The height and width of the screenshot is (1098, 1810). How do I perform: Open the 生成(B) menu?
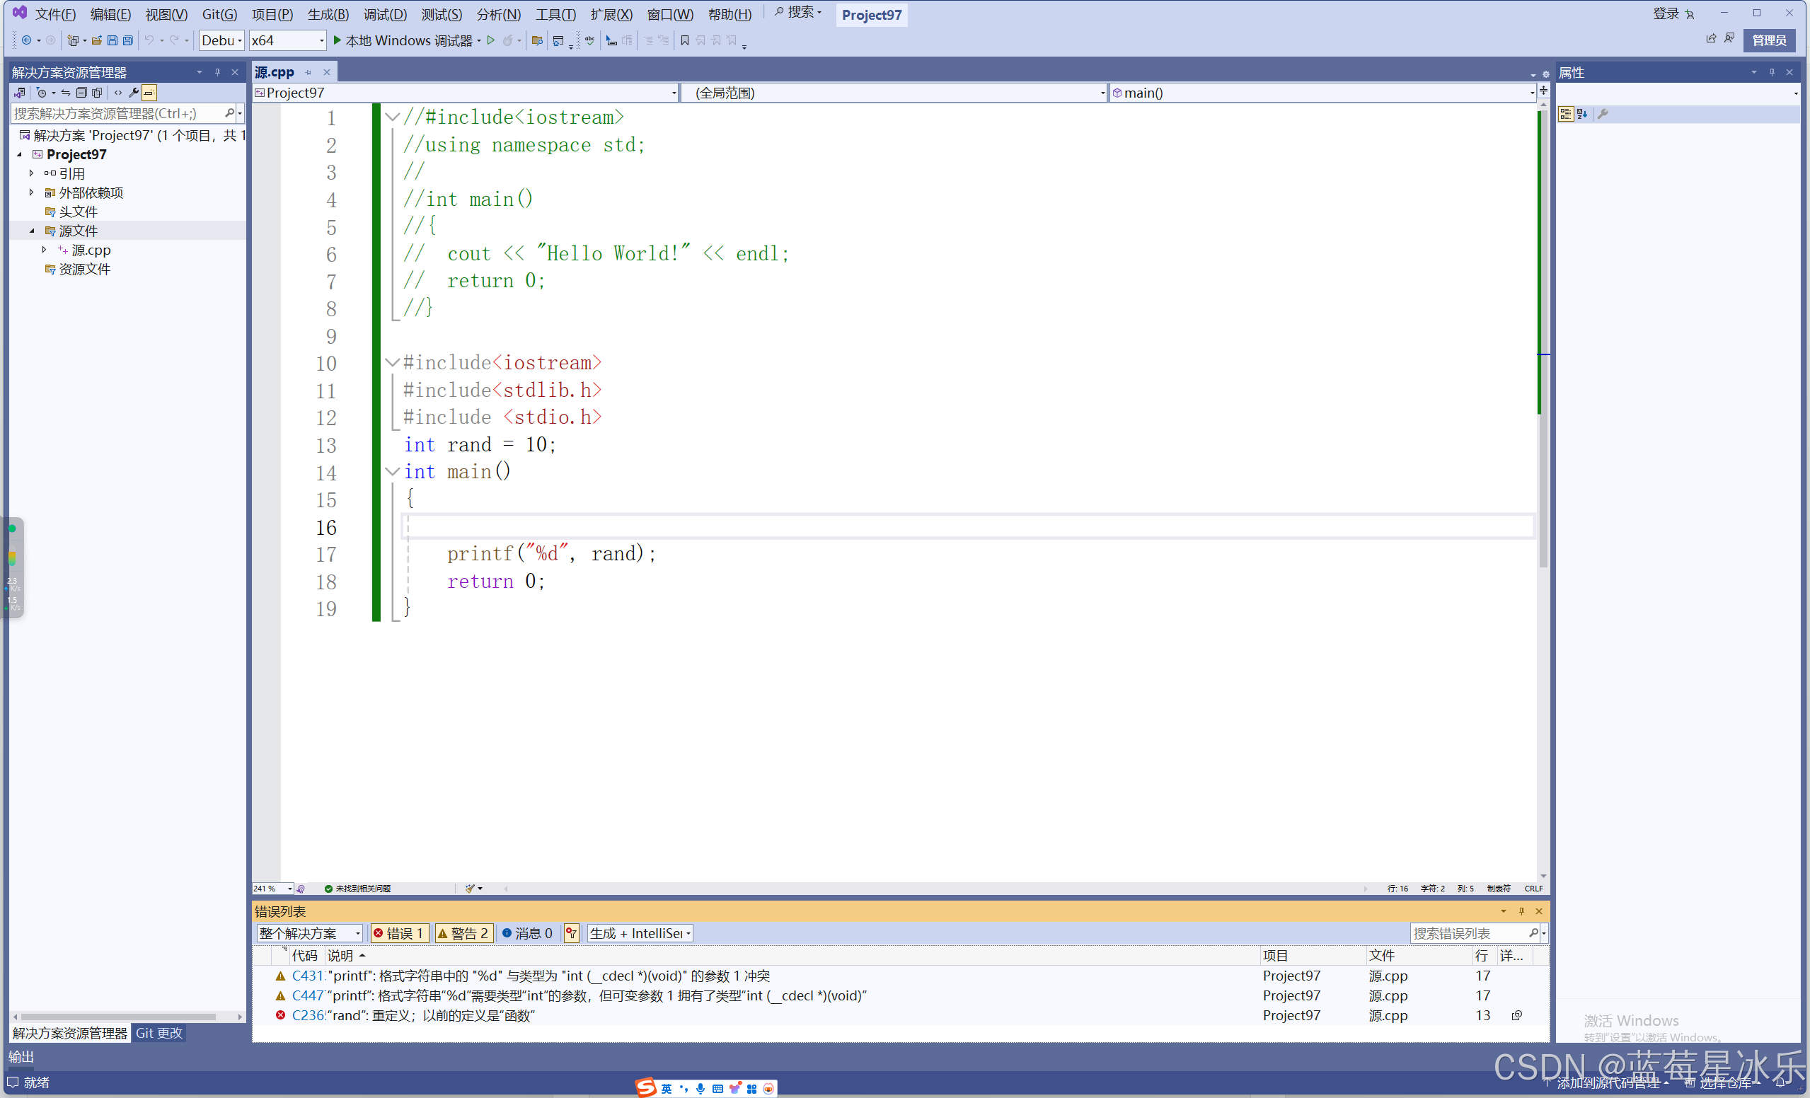click(x=328, y=14)
